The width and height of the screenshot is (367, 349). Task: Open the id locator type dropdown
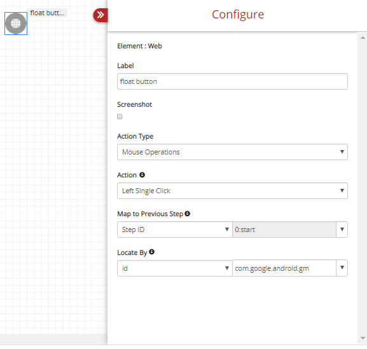(175, 268)
